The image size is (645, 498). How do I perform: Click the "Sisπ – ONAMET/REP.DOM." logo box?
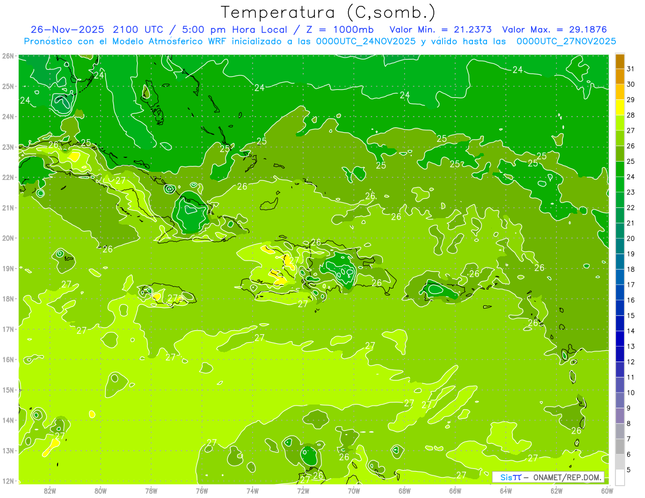click(548, 477)
